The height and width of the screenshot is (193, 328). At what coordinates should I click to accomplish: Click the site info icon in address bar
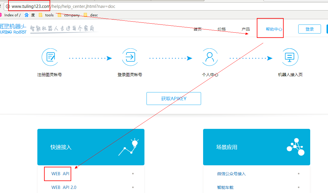8,6
